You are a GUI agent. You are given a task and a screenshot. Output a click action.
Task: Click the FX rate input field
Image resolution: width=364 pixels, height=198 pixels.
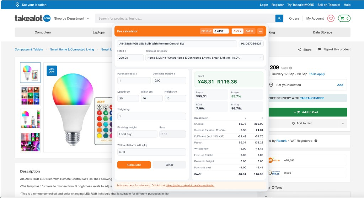click(221, 31)
